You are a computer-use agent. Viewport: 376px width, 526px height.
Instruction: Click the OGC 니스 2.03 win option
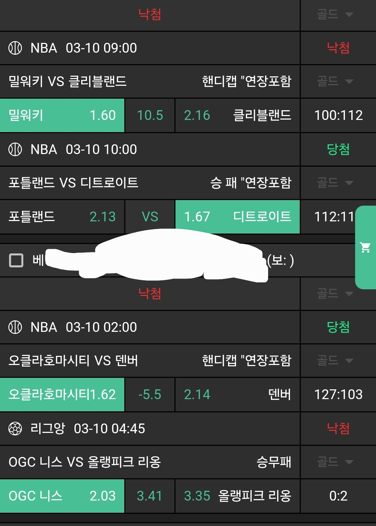[62, 496]
